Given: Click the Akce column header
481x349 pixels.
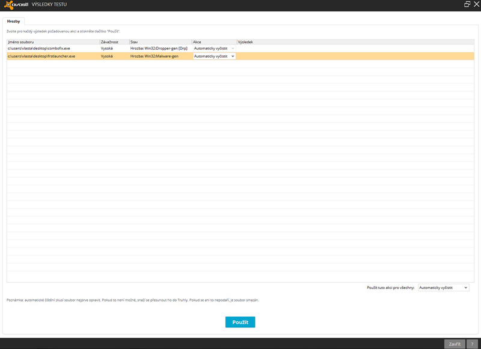Looking at the screenshot, I should pyautogui.click(x=213, y=42).
